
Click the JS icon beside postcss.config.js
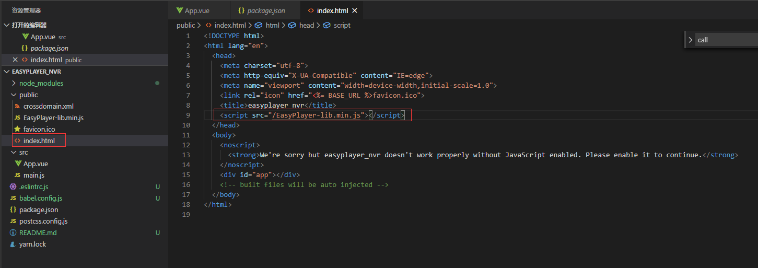tap(13, 221)
